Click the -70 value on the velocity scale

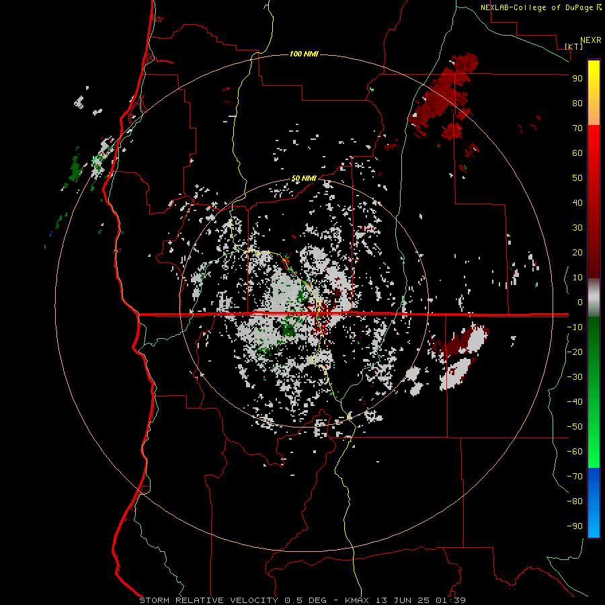[575, 476]
